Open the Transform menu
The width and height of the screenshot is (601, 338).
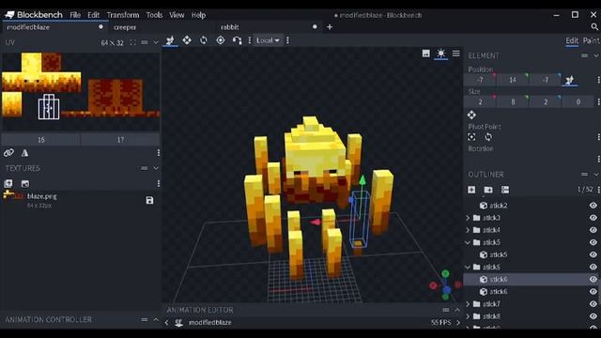123,15
